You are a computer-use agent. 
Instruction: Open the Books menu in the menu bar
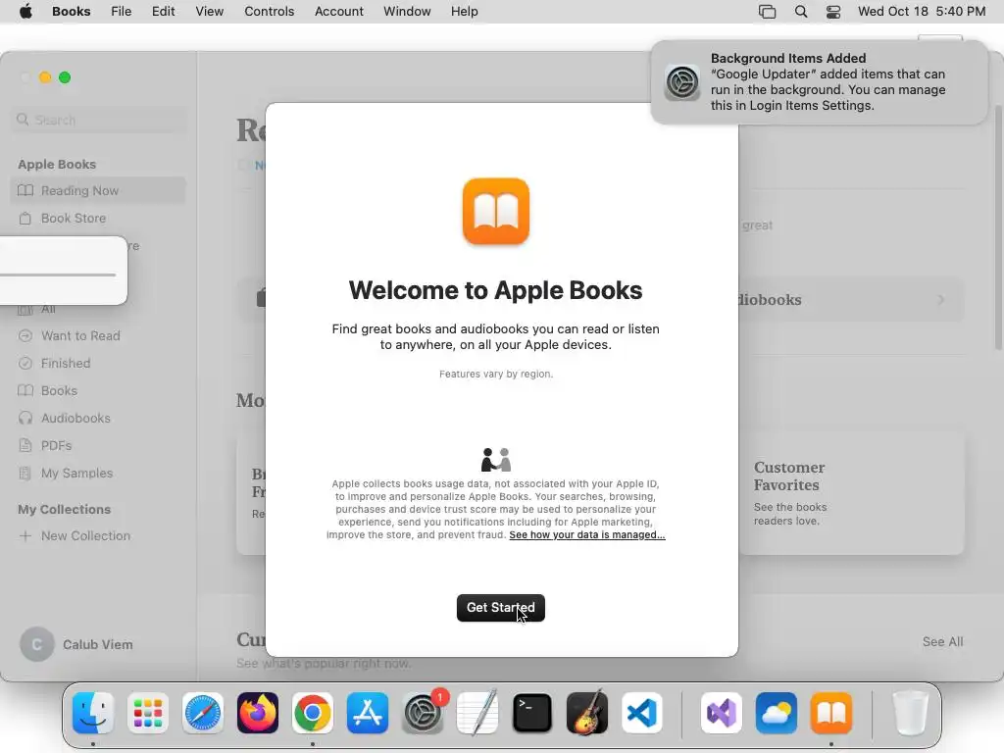pos(71,12)
